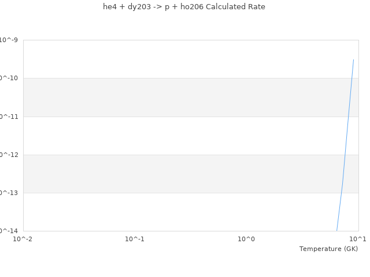Click the gray band between 10^-12 and 10^-13
The width and height of the screenshot is (370, 277).
[x=173, y=174]
